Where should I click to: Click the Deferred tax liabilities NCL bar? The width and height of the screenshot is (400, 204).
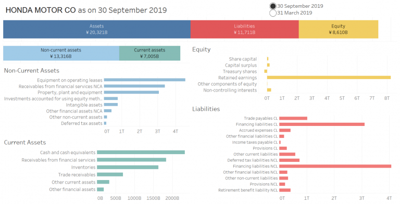[289, 160]
